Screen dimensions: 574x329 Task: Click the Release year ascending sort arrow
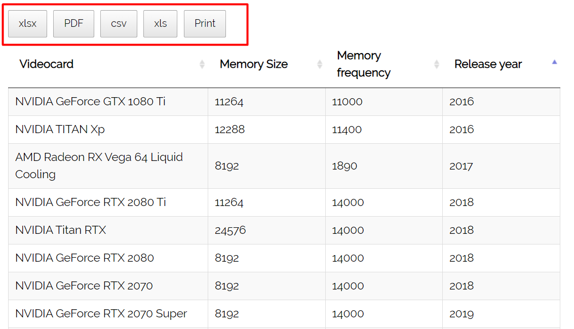click(554, 62)
